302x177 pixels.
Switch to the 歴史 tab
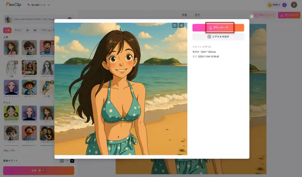pos(198,15)
